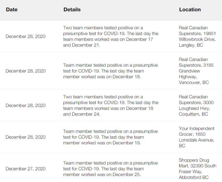222x182 pixels.
Task: Select the Real Canadian Superstore Langley location
Action: pos(197,36)
